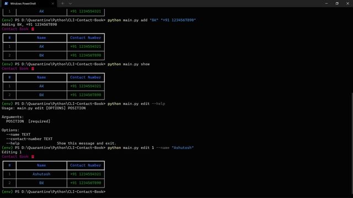This screenshot has width=353, height=198.
Task: Click 'Show this message and exit.' text
Action: coord(87,143)
